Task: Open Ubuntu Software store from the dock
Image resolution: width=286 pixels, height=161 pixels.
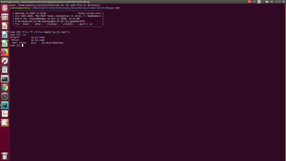Action: 5,70
